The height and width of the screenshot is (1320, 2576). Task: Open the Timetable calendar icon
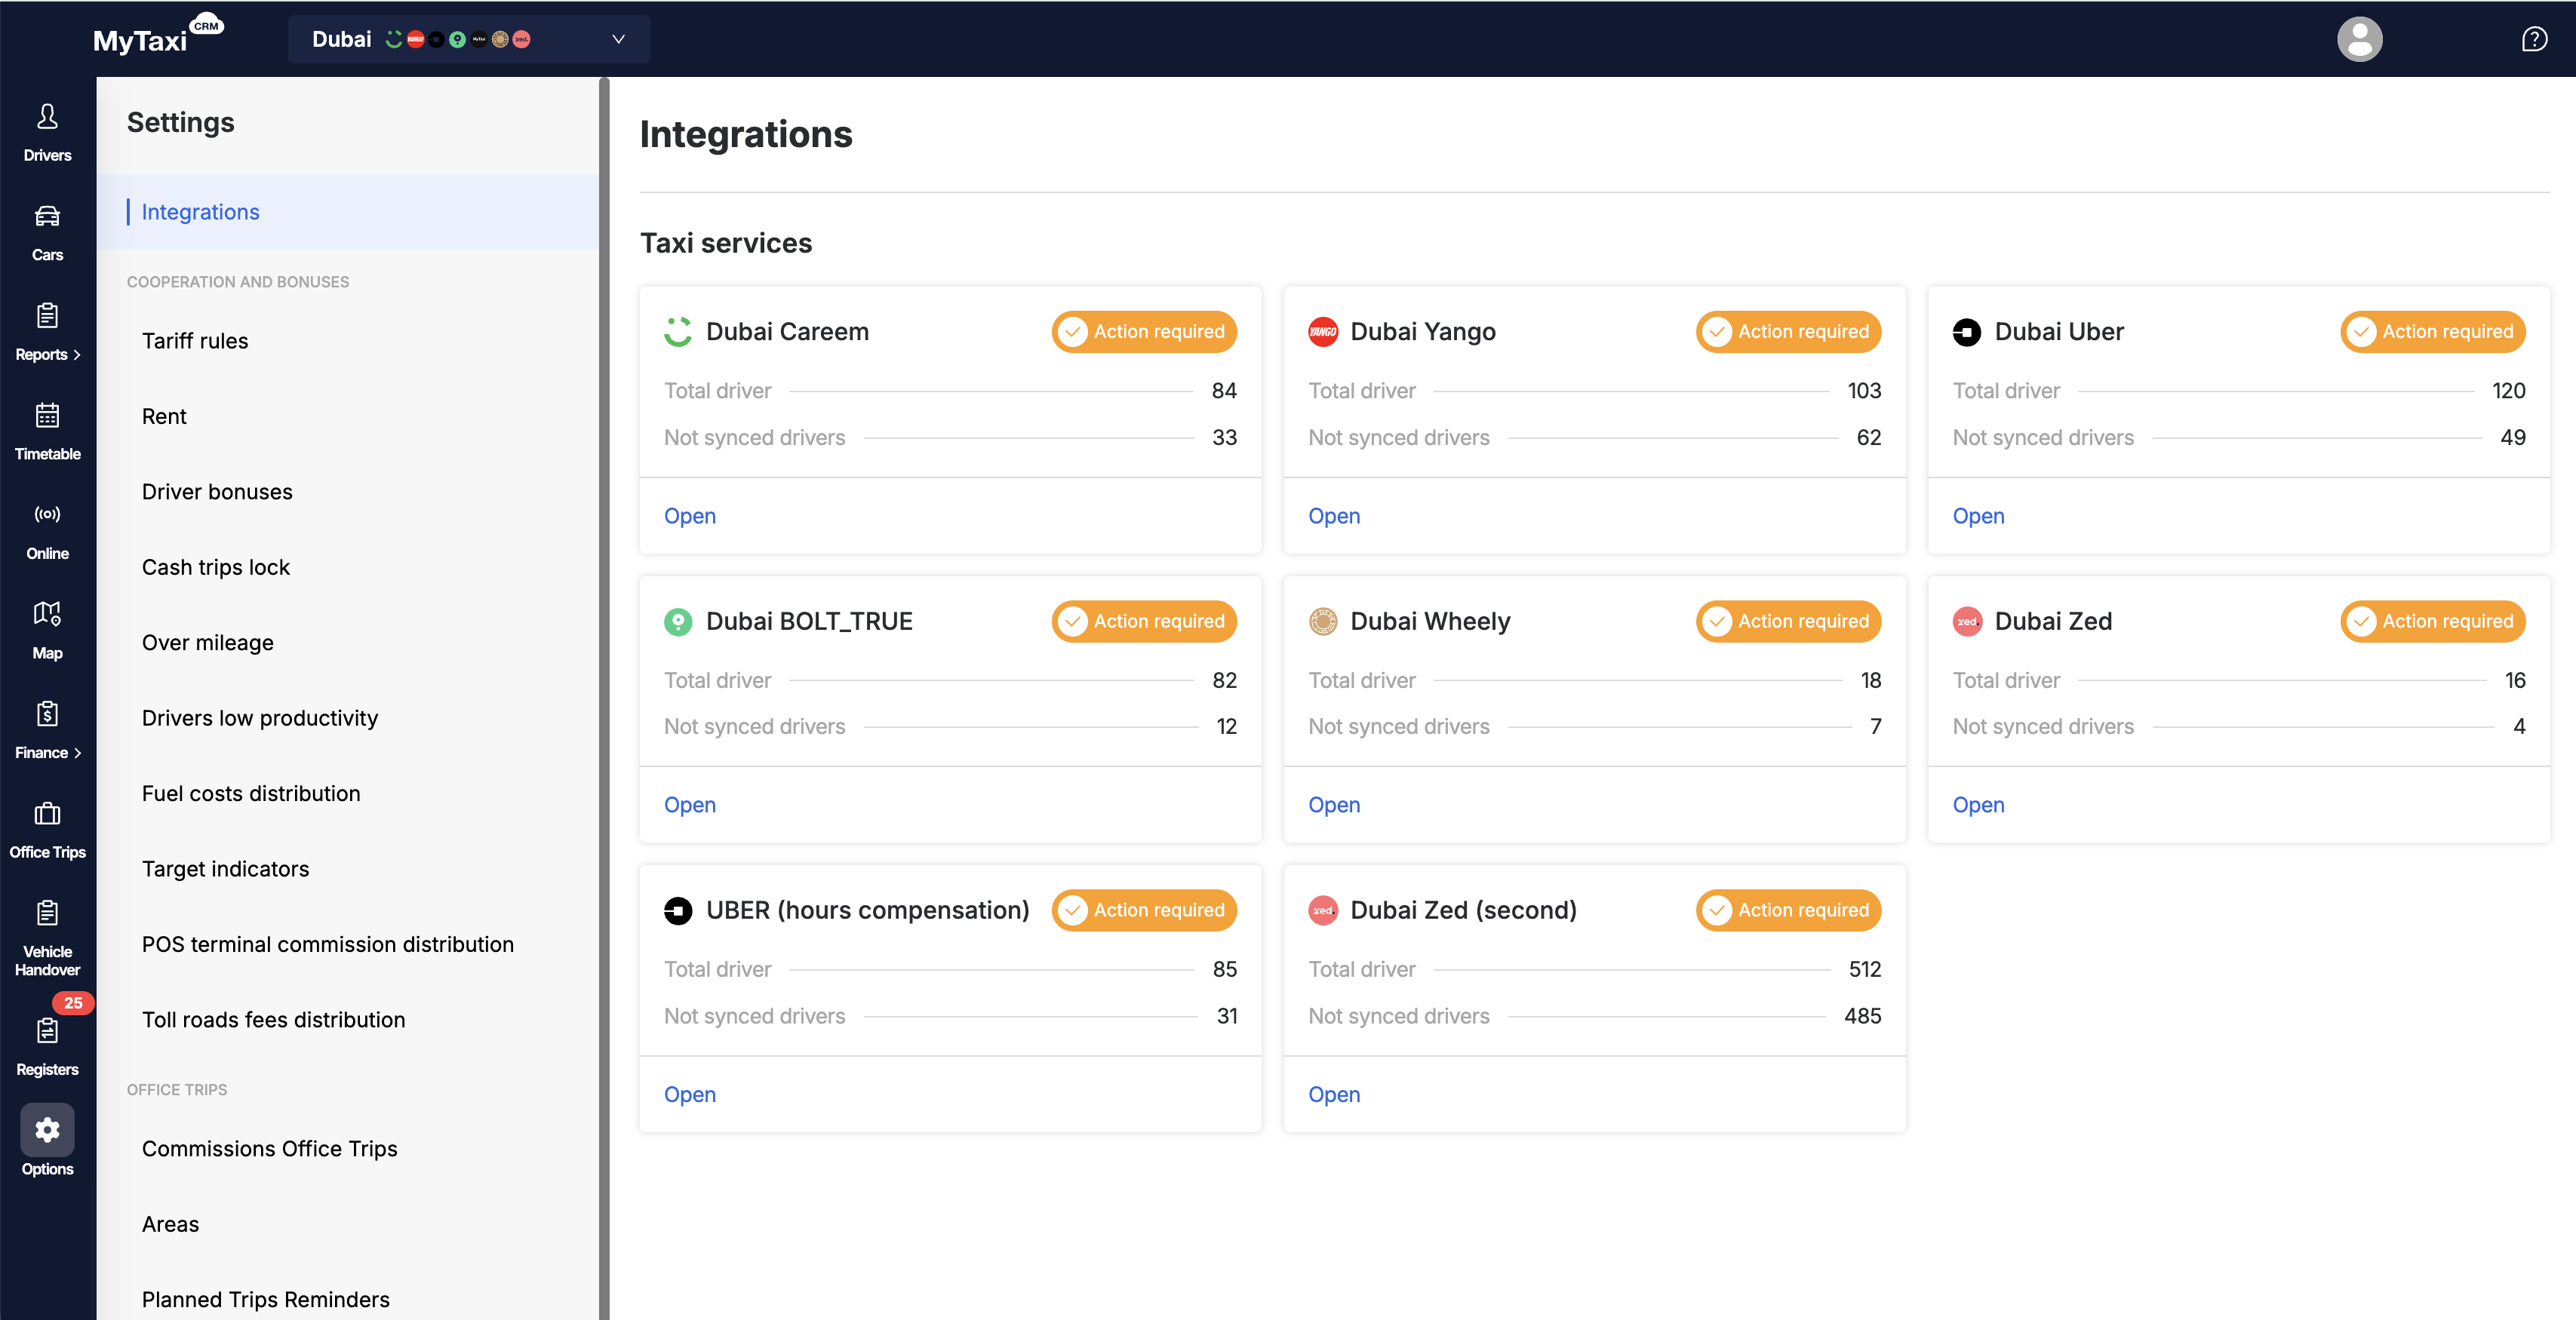[x=47, y=415]
